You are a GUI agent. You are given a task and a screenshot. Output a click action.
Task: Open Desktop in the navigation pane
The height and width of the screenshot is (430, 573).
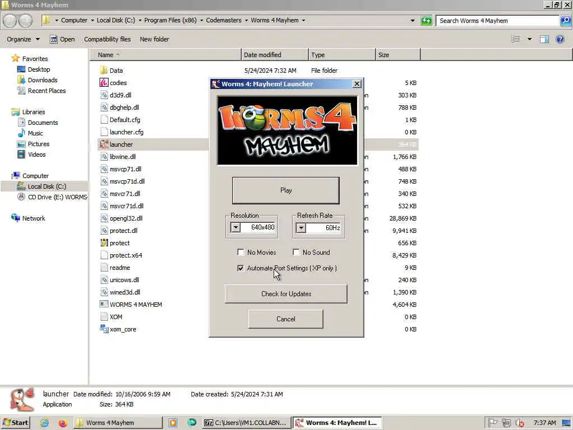[x=39, y=69]
